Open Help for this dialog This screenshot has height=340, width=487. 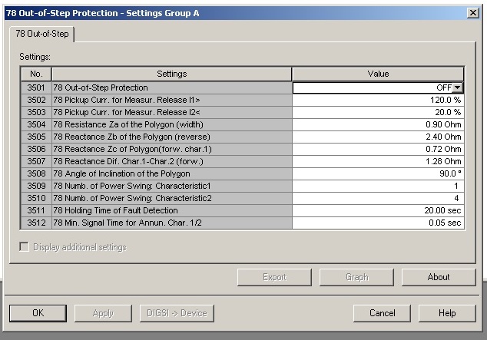(447, 313)
